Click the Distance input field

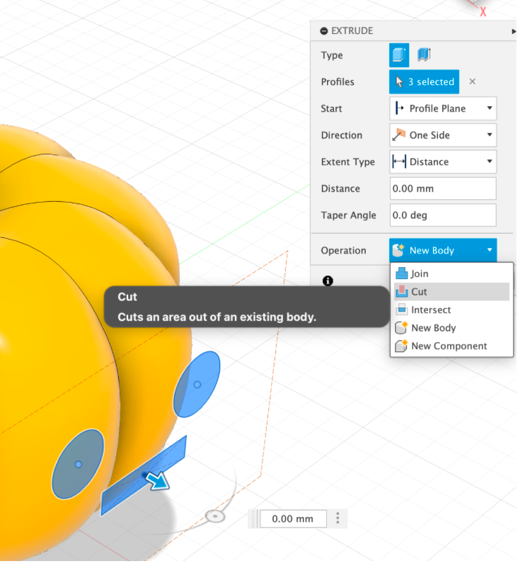(443, 188)
